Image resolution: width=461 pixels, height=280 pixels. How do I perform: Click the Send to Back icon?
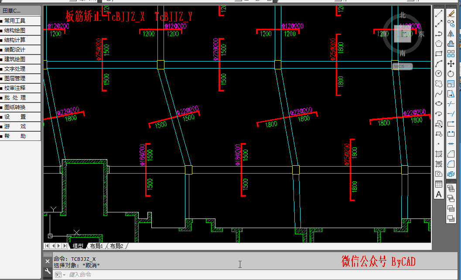coord(451,198)
